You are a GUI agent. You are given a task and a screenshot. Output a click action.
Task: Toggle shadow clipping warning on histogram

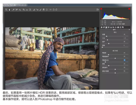(x=101, y=9)
